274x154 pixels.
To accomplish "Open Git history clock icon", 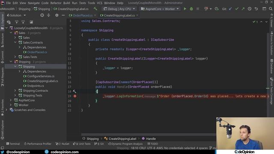I will point(250,9).
